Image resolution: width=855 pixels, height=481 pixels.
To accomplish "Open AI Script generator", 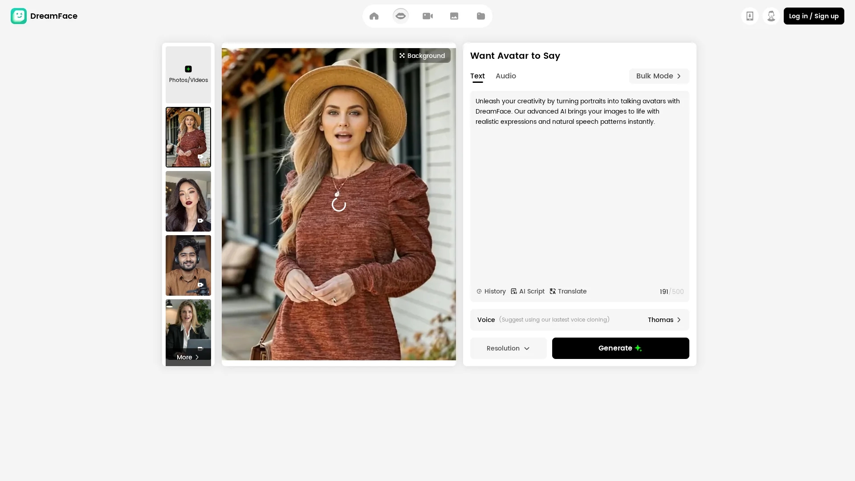I will tap(528, 291).
